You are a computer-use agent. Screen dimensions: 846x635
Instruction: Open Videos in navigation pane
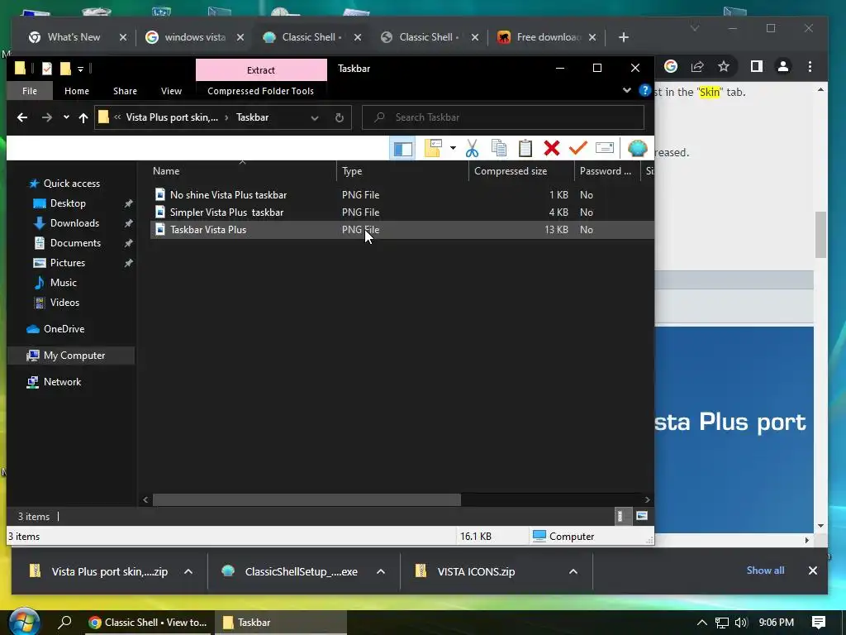click(64, 303)
